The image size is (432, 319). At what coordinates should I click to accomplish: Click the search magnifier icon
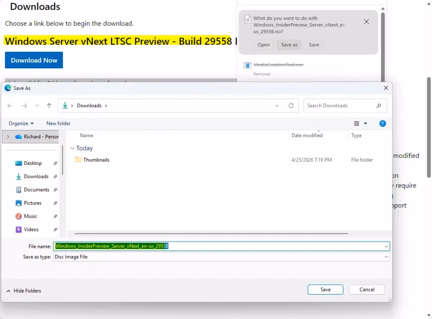378,106
